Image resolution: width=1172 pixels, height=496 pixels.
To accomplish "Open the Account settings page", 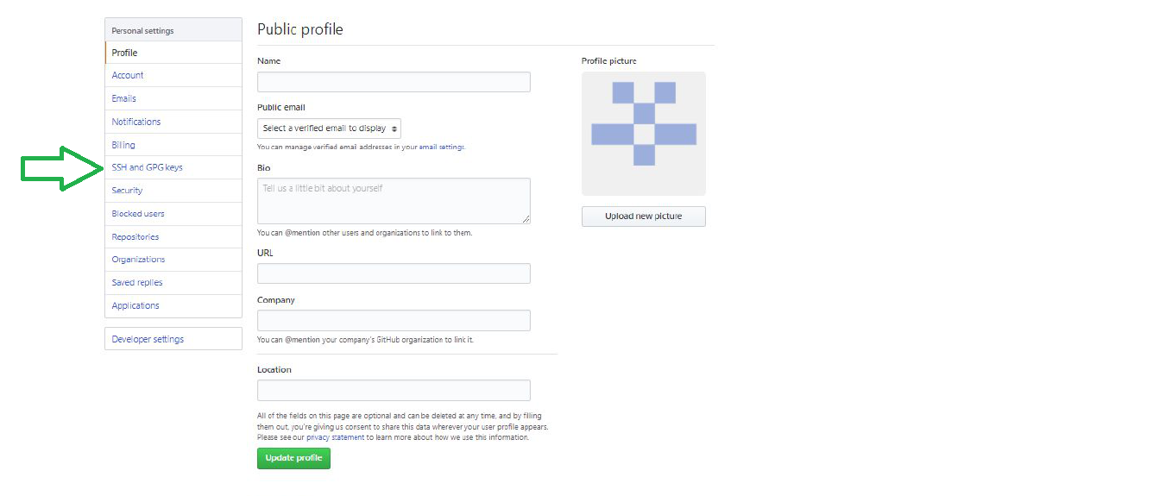I will point(128,75).
